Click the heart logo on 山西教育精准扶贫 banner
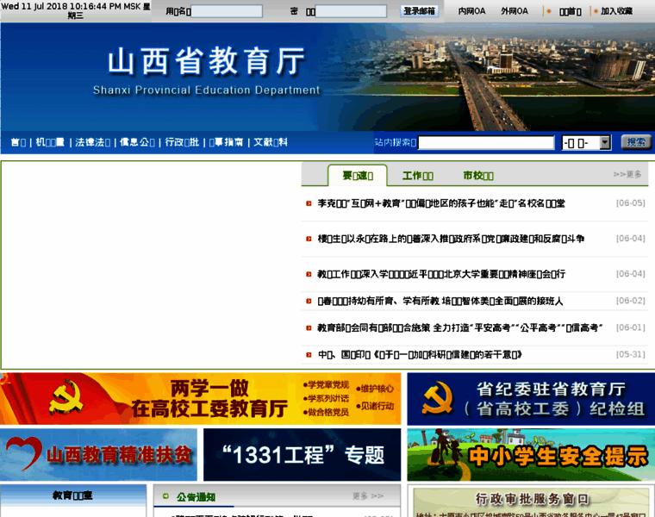Screen dimensions: 655x517 click(x=24, y=453)
